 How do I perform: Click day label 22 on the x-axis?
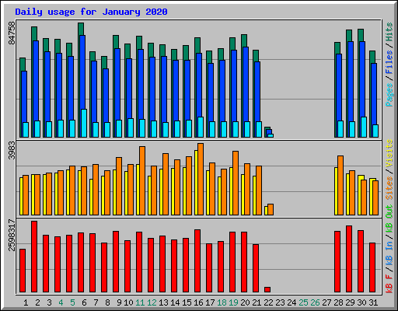tap(268, 302)
